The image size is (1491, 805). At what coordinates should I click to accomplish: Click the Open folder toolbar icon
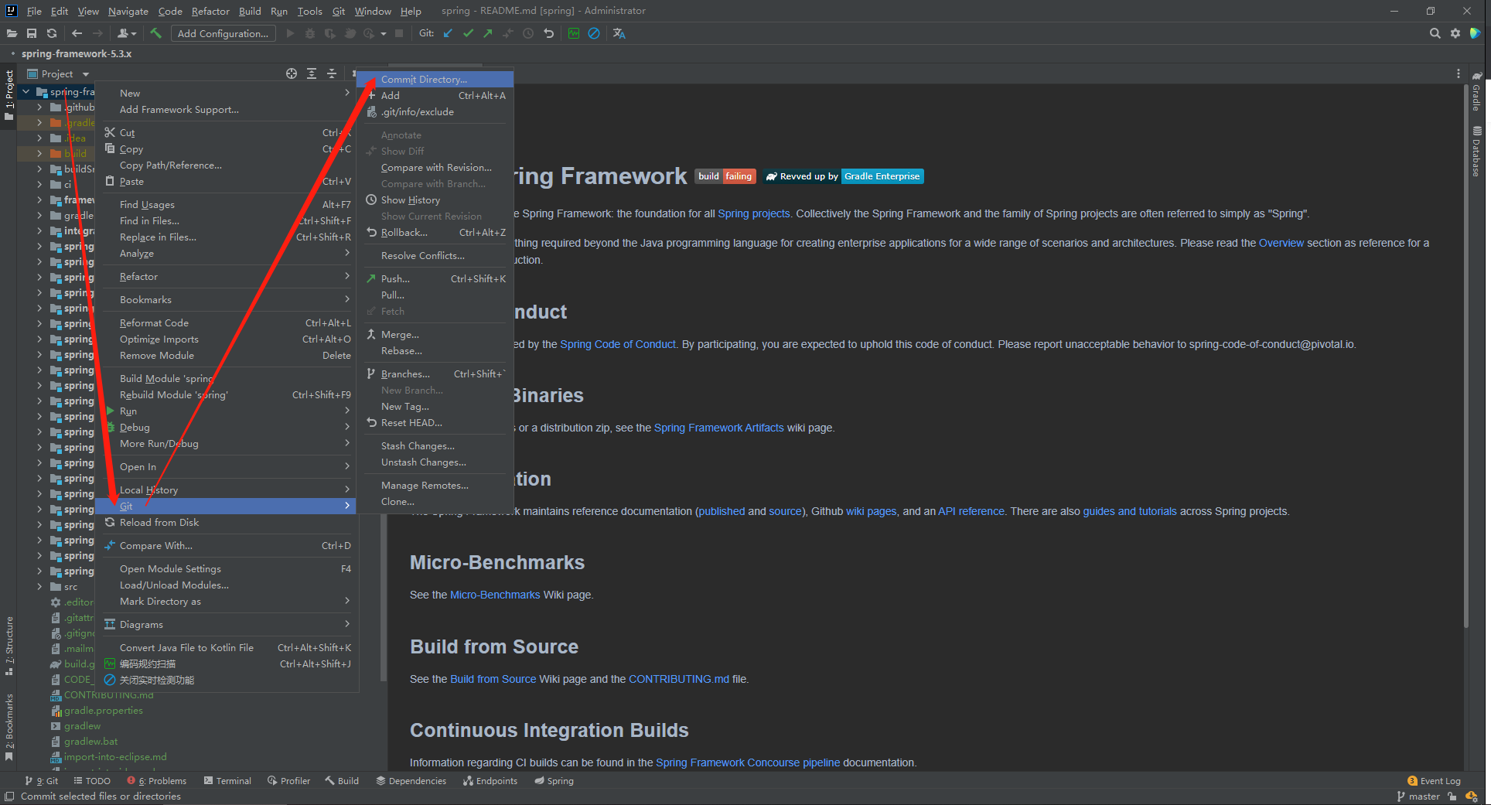(x=12, y=33)
